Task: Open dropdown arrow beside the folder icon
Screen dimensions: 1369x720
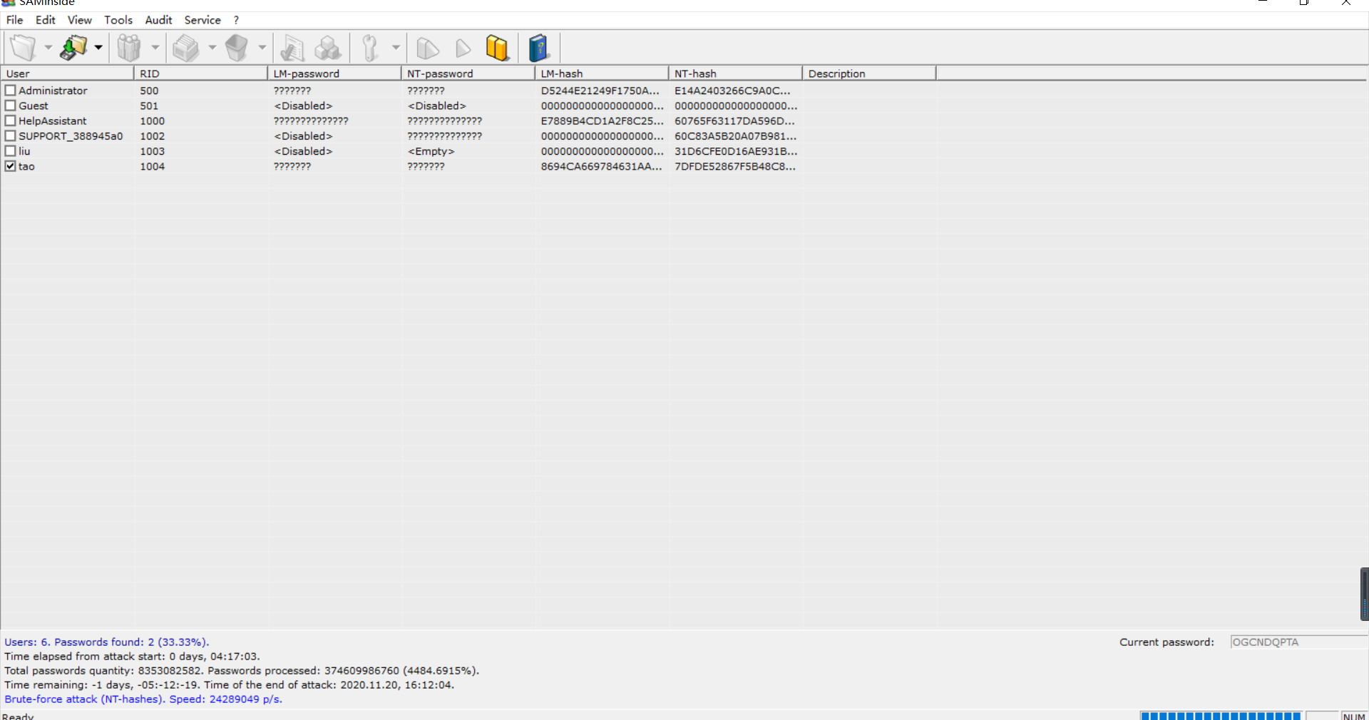Action: [48, 48]
